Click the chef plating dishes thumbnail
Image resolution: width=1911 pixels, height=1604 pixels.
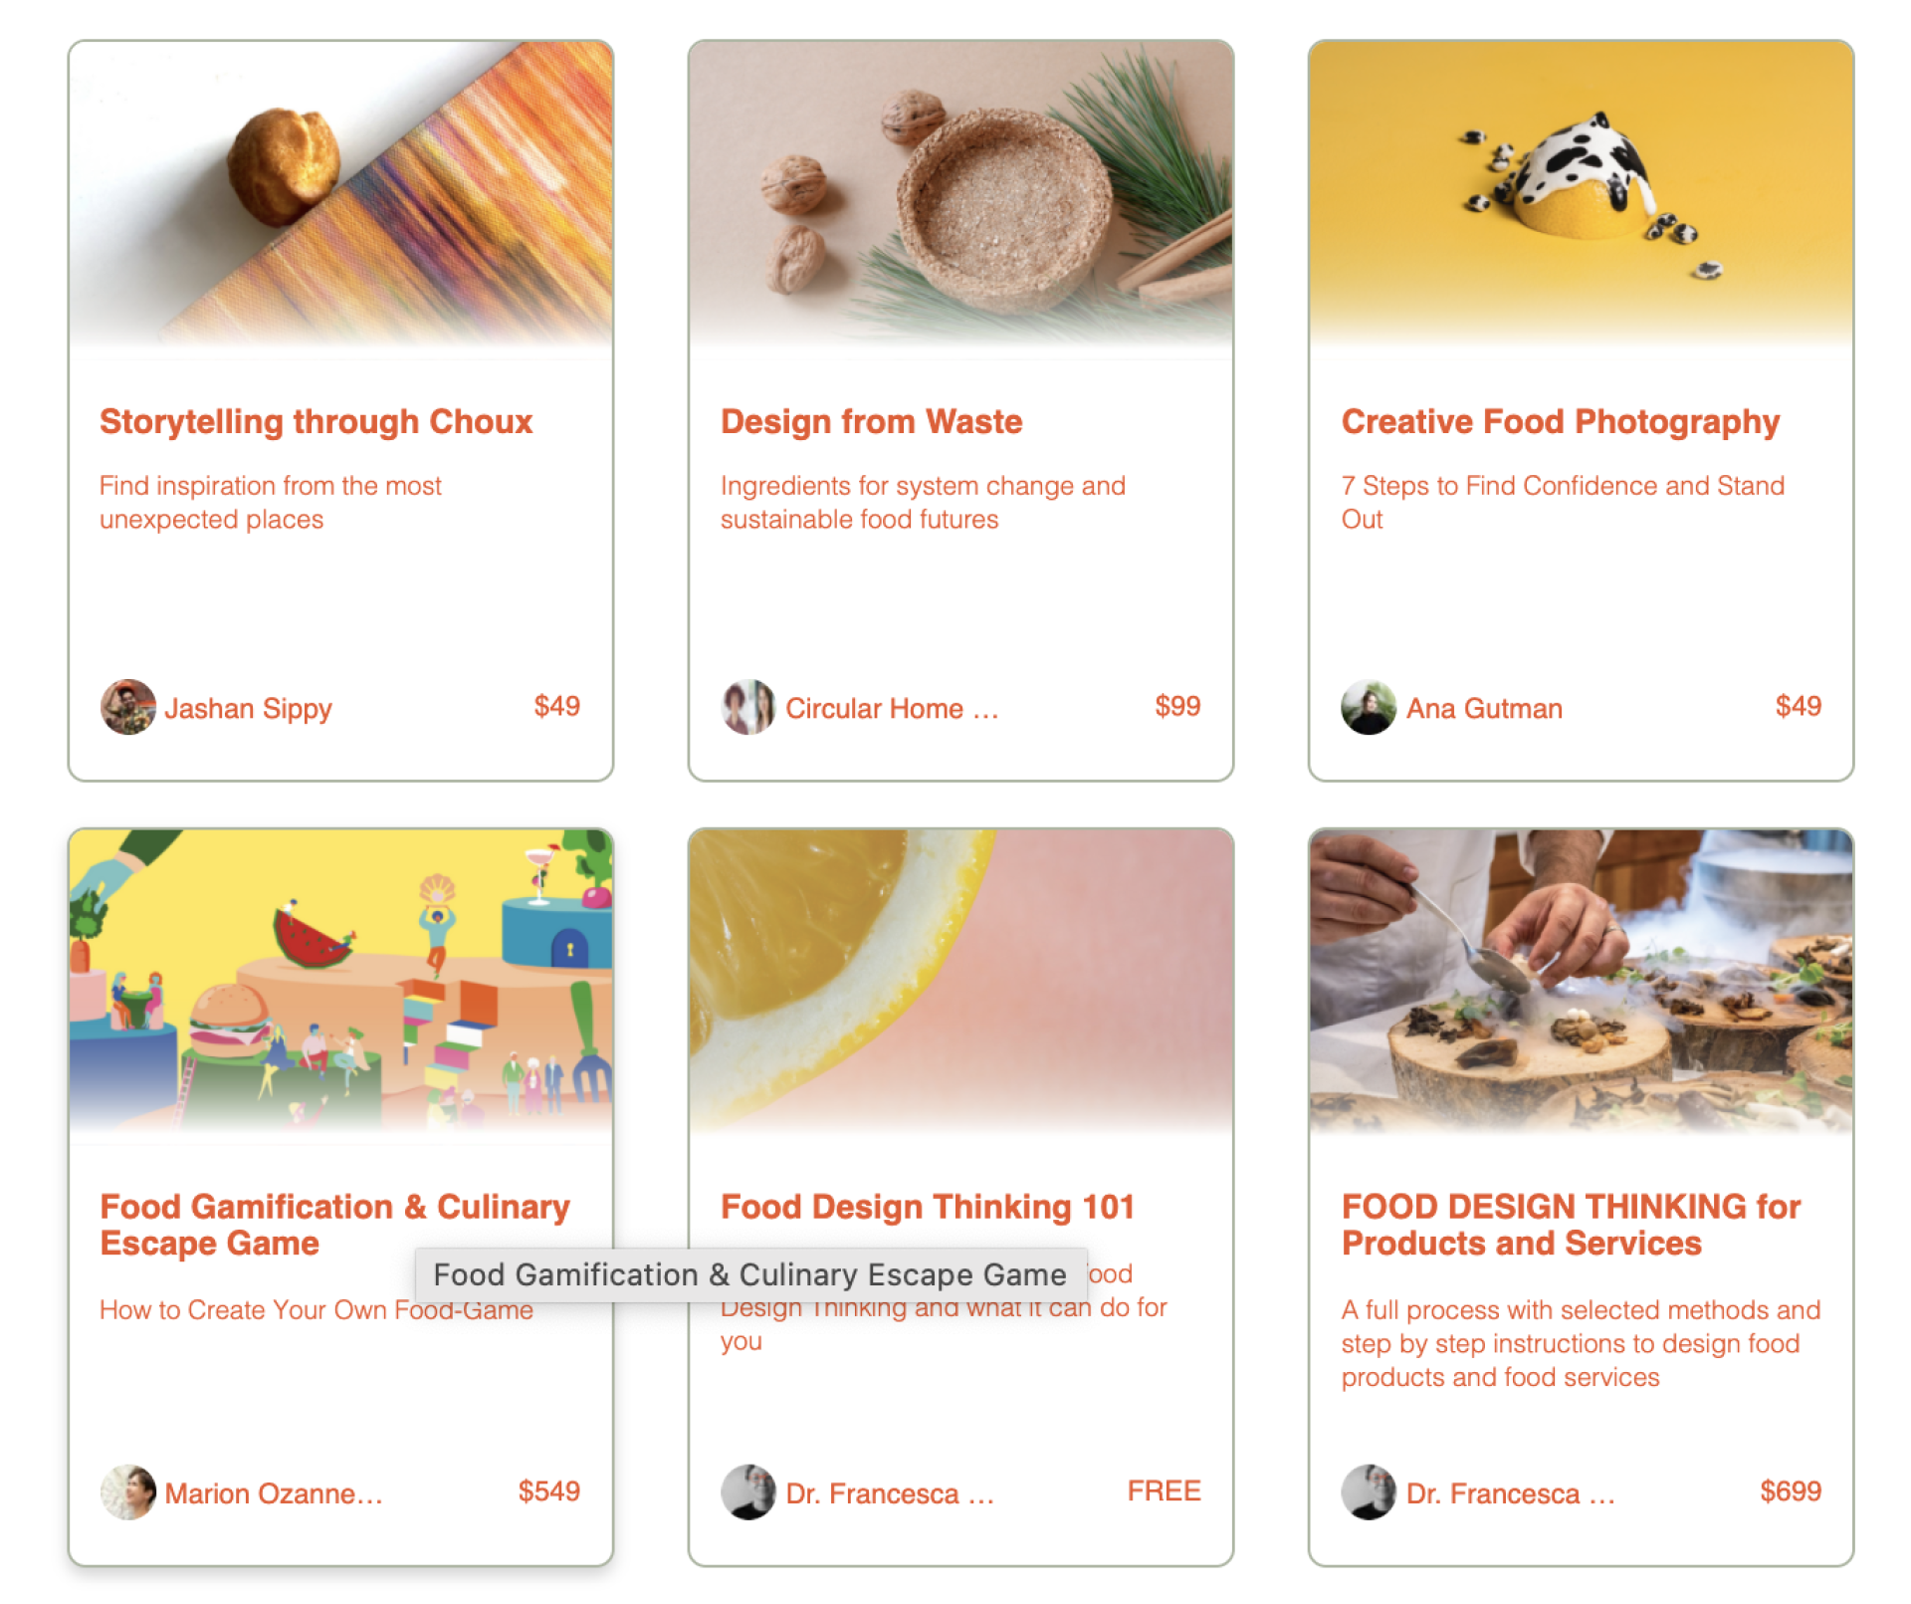coord(1581,982)
